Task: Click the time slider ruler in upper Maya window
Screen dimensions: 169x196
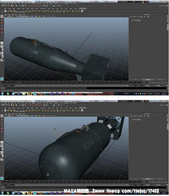Action: click(x=71, y=82)
